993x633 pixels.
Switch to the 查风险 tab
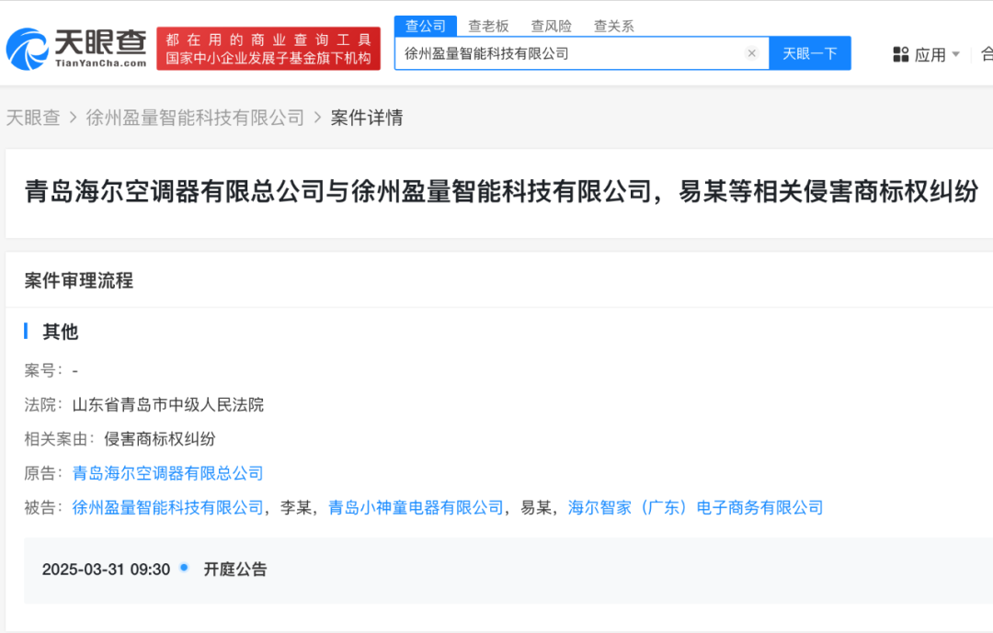point(551,26)
